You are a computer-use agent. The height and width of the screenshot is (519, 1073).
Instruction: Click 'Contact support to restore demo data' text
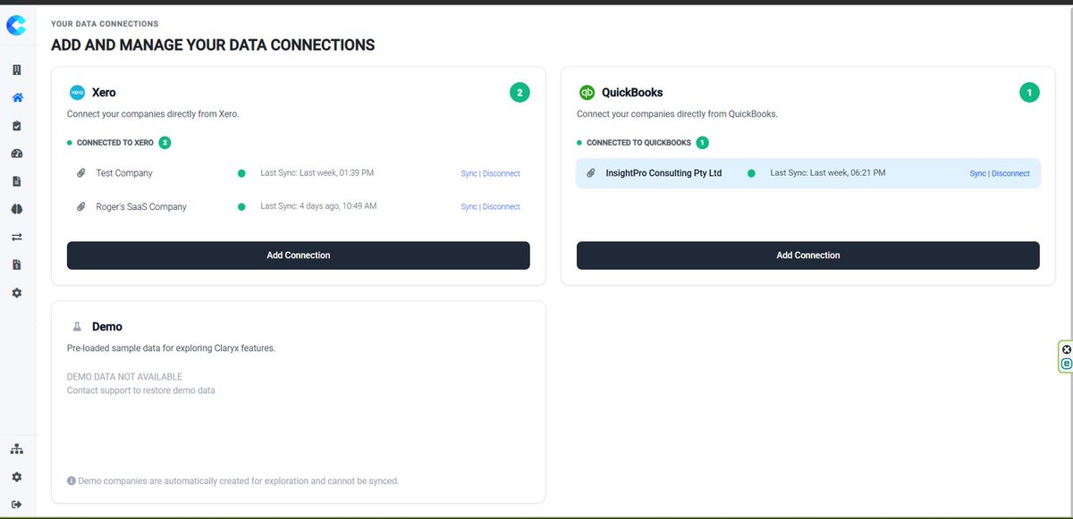(x=141, y=390)
